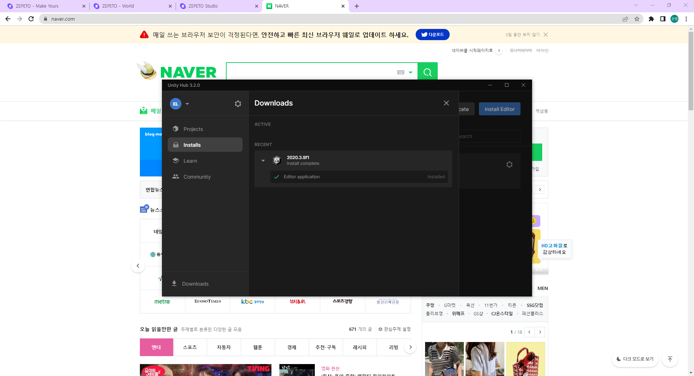
Task: Click 네이버를 시작페이지로 link
Action: pyautogui.click(x=472, y=51)
